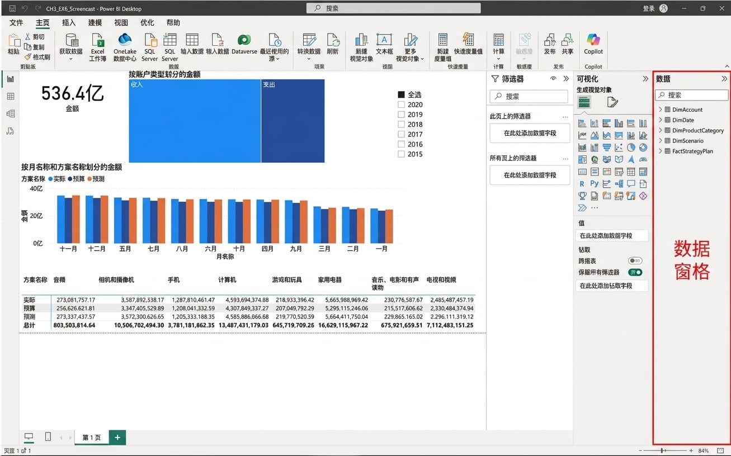731x456 pixels.
Task: Click New measure (新建度量值) icon
Action: pos(443,40)
